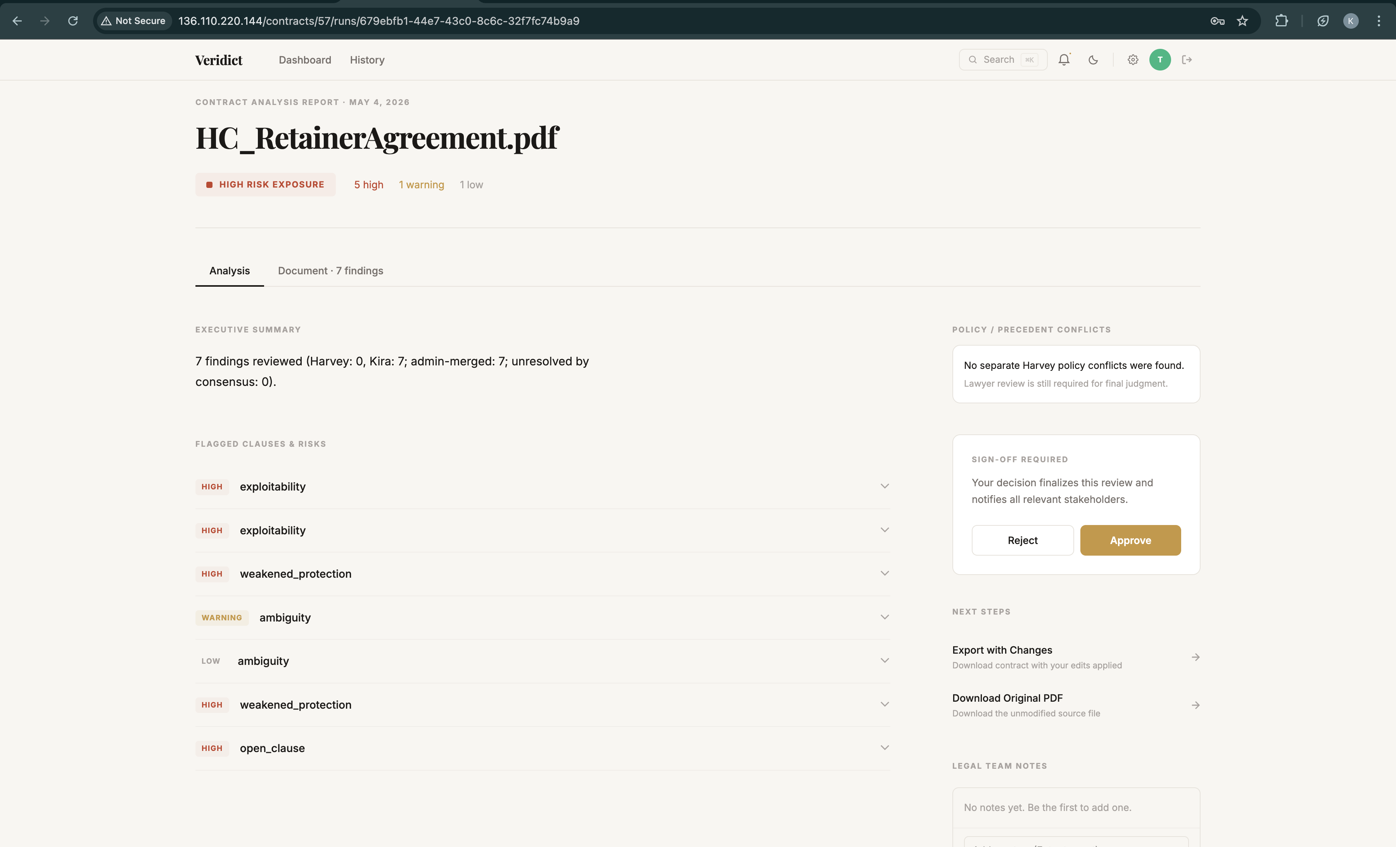1396x847 pixels.
Task: Expand the second HIGH exploitability finding
Action: pyautogui.click(x=543, y=530)
